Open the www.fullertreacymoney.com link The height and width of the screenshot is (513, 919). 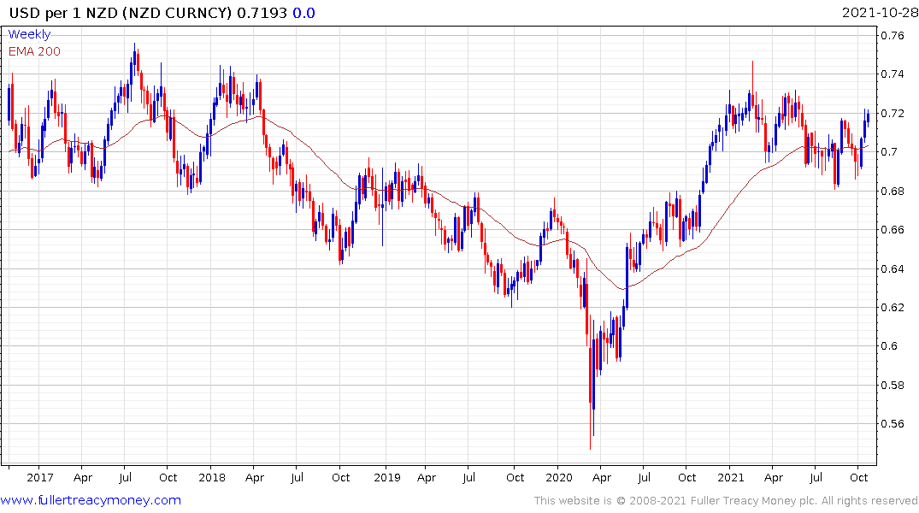point(91,500)
